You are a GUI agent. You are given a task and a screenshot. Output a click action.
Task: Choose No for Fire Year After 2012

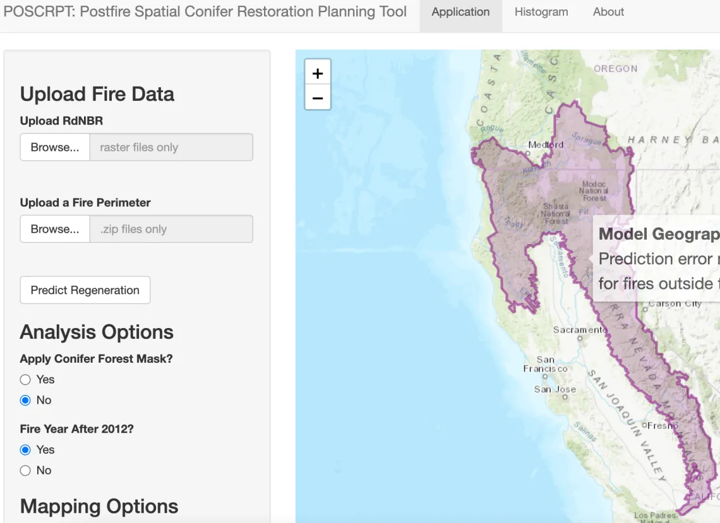25,470
